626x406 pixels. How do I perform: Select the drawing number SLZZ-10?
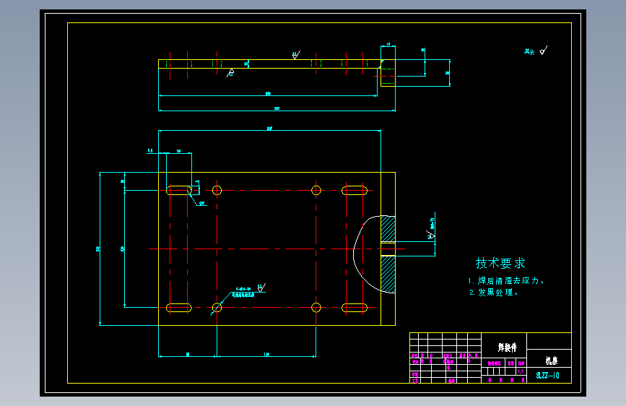point(547,376)
